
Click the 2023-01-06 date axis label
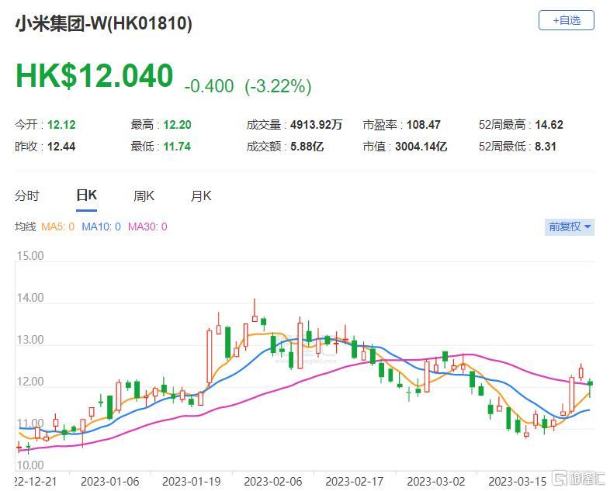pos(109,482)
